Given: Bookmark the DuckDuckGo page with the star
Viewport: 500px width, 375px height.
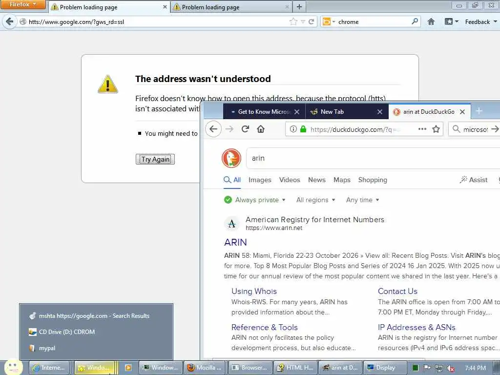Looking at the screenshot, I should click(436, 129).
